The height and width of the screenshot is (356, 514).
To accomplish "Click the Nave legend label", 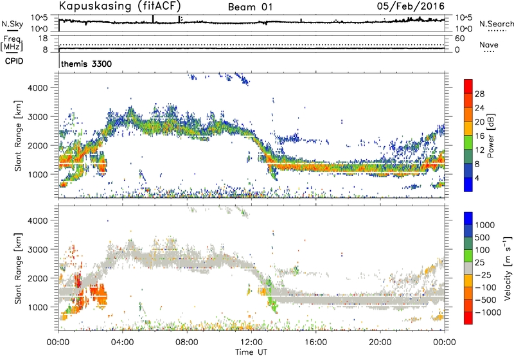I will 489,44.
